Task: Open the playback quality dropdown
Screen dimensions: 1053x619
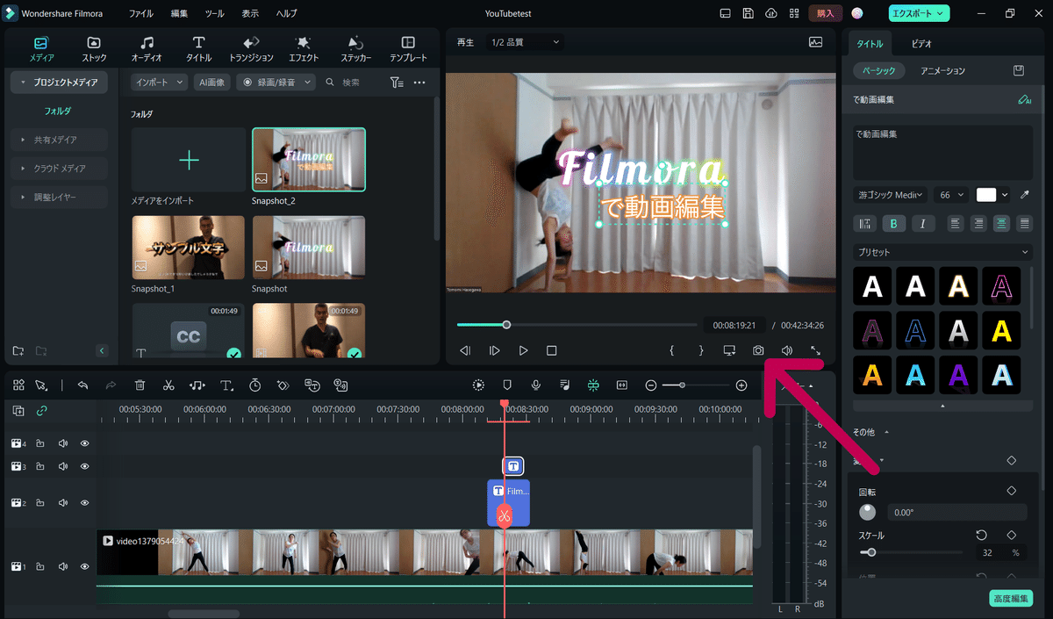Action: pyautogui.click(x=525, y=42)
